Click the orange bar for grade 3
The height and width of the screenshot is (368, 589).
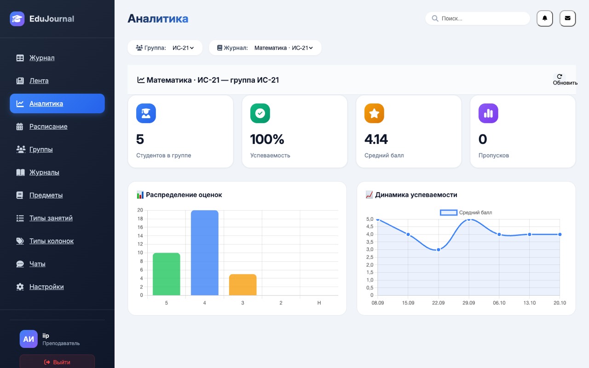click(x=243, y=285)
